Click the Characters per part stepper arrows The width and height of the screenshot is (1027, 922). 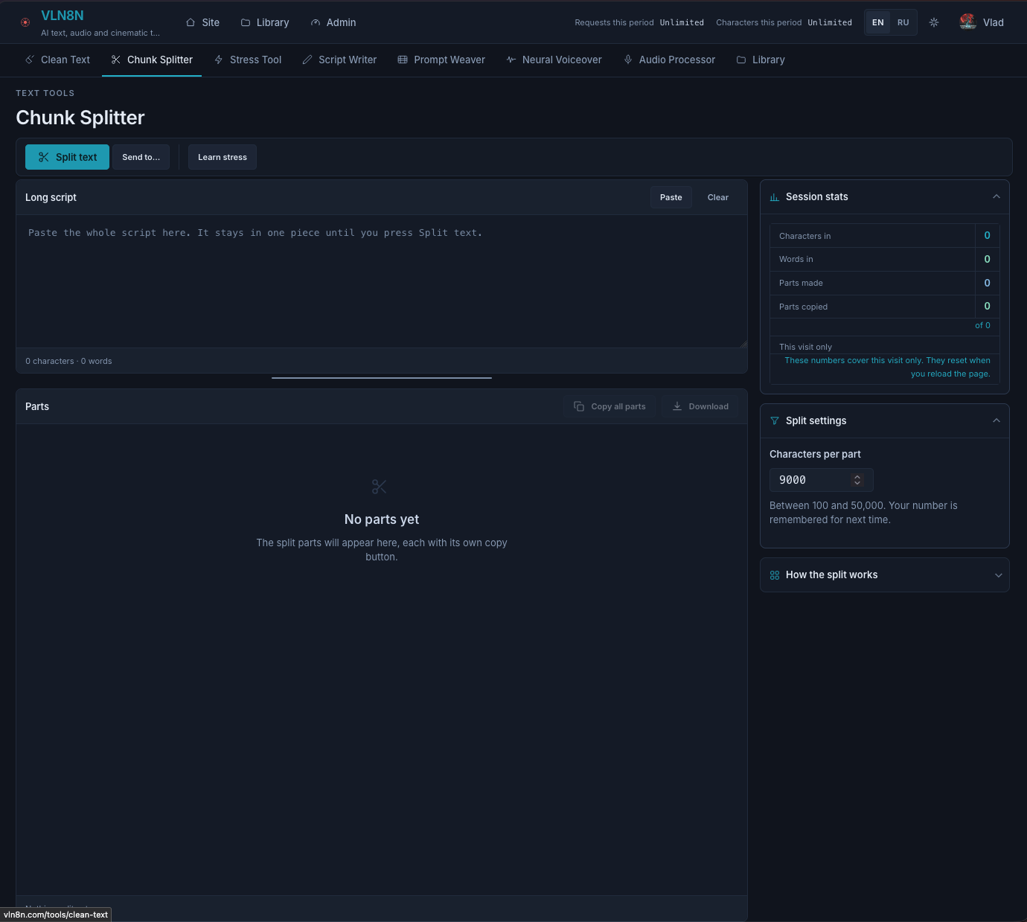(x=857, y=480)
